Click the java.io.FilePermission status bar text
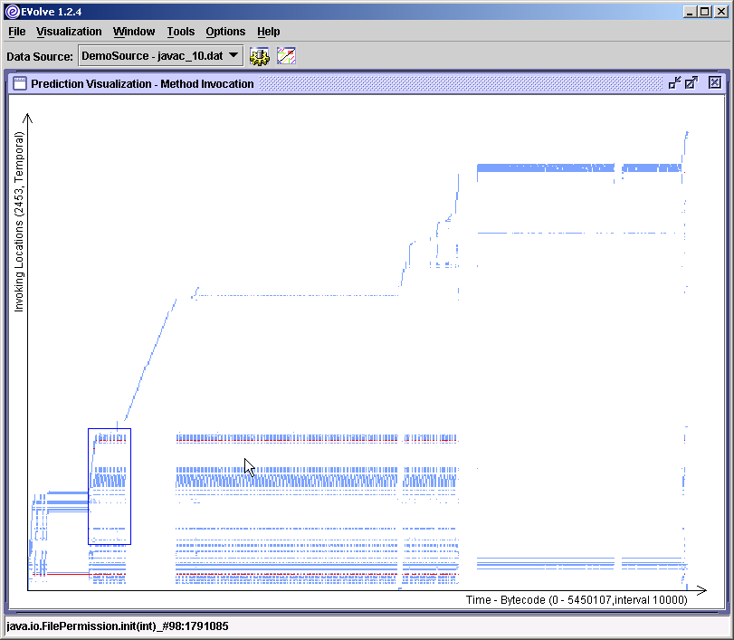 click(118, 626)
